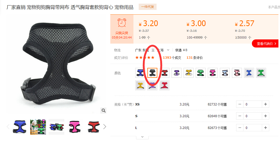Go to previous thumbnail with left arrow
Viewport: 280px width, 142px height.
8,127
